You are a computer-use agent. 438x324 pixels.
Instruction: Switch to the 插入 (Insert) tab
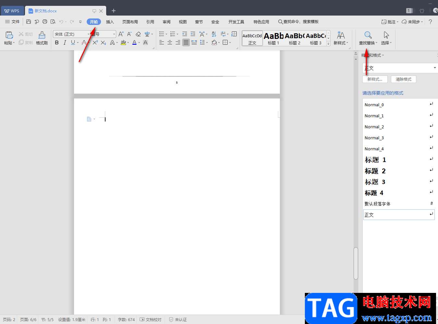[110, 22]
